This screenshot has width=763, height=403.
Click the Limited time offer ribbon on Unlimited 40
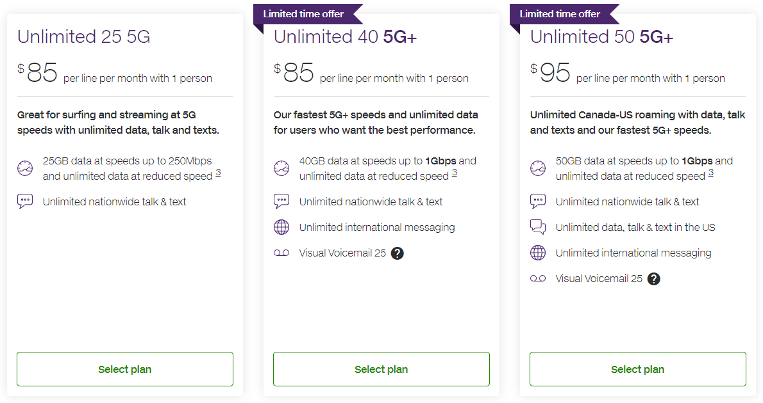[304, 14]
